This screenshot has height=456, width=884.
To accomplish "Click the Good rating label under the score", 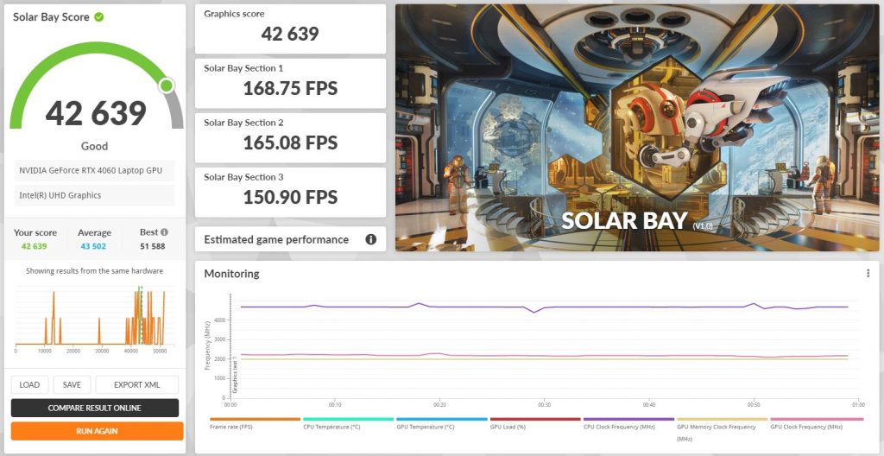I will point(94,146).
